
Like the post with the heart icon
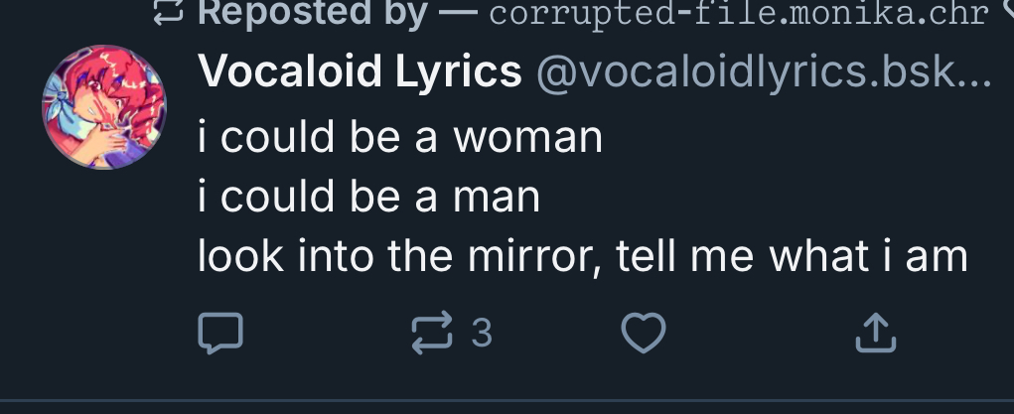pos(643,334)
